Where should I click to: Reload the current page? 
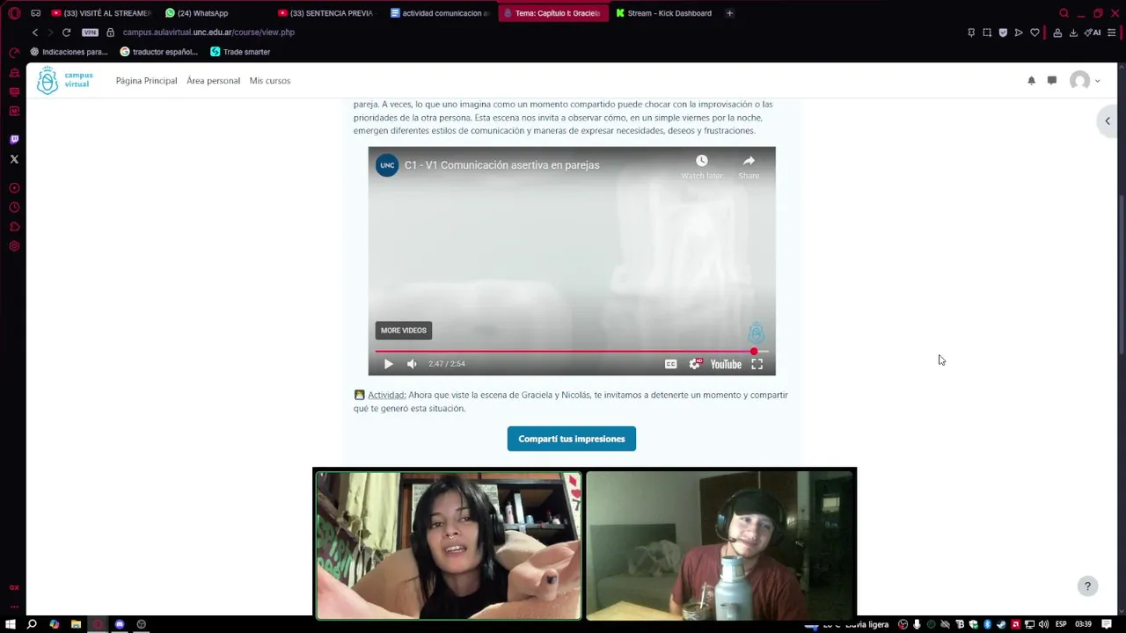(66, 33)
